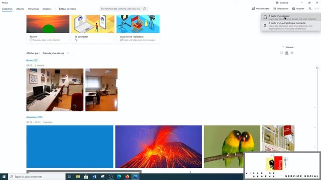321x180 pixels.
Task: Open the room with orange floor photo
Action: point(101,90)
